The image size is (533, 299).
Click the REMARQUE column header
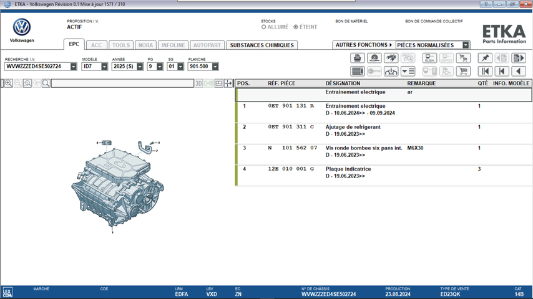[421, 83]
